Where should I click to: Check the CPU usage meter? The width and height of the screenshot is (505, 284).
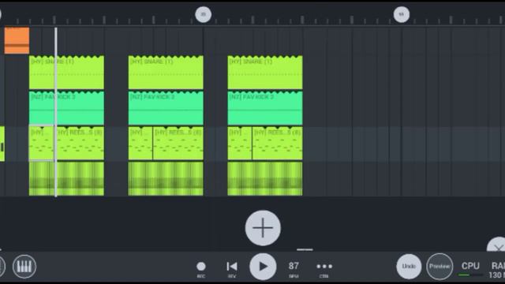tap(470, 269)
